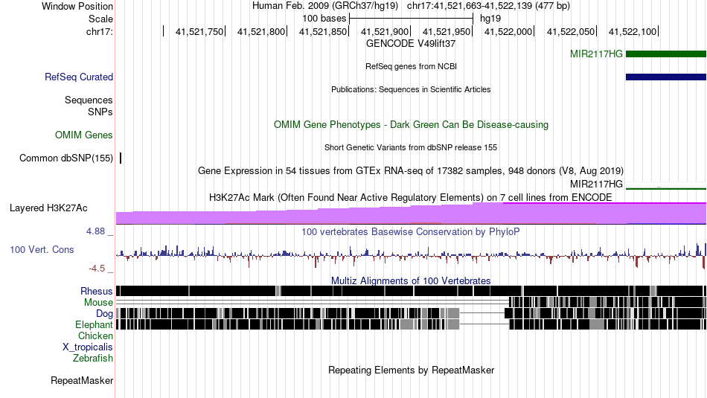
Task: Click the Sequences track label
Action: (x=89, y=100)
